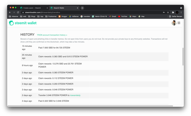Click the vertical page scrollbar
Screen dimensions: 191x116
point(183,57)
